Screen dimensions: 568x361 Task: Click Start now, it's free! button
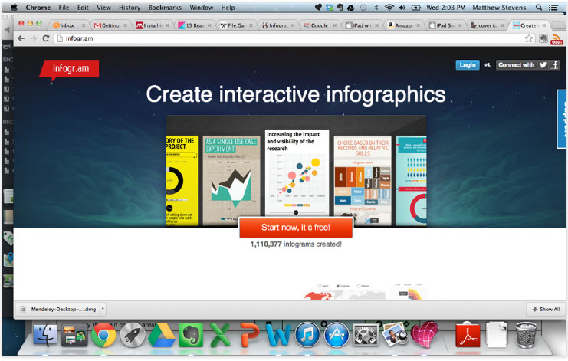[296, 228]
